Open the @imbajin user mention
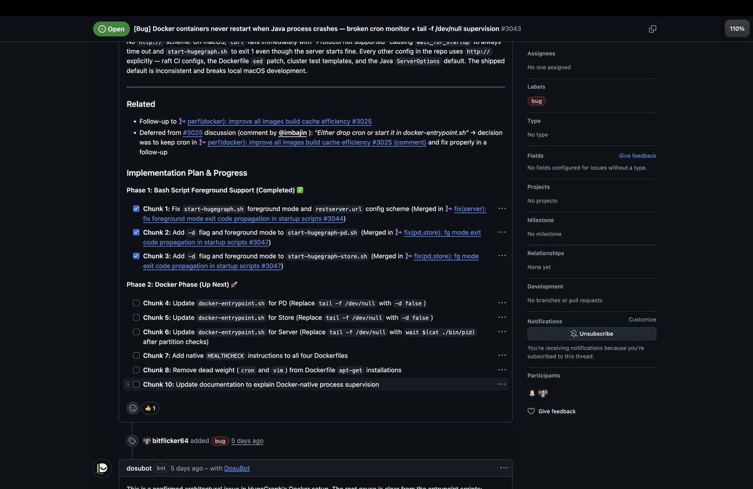 coord(292,132)
